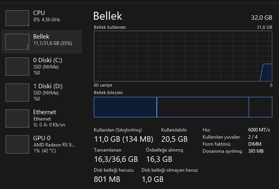Click the Hız 6000 MT/s value

pos(259,130)
